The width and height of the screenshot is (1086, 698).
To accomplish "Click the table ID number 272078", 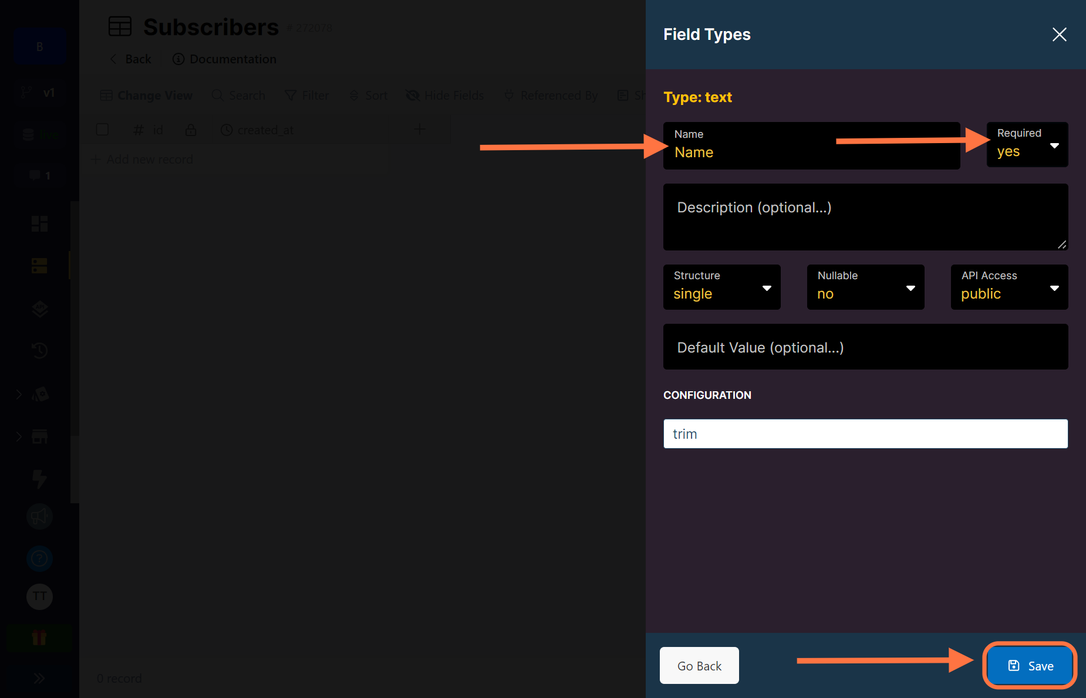I will pyautogui.click(x=309, y=28).
